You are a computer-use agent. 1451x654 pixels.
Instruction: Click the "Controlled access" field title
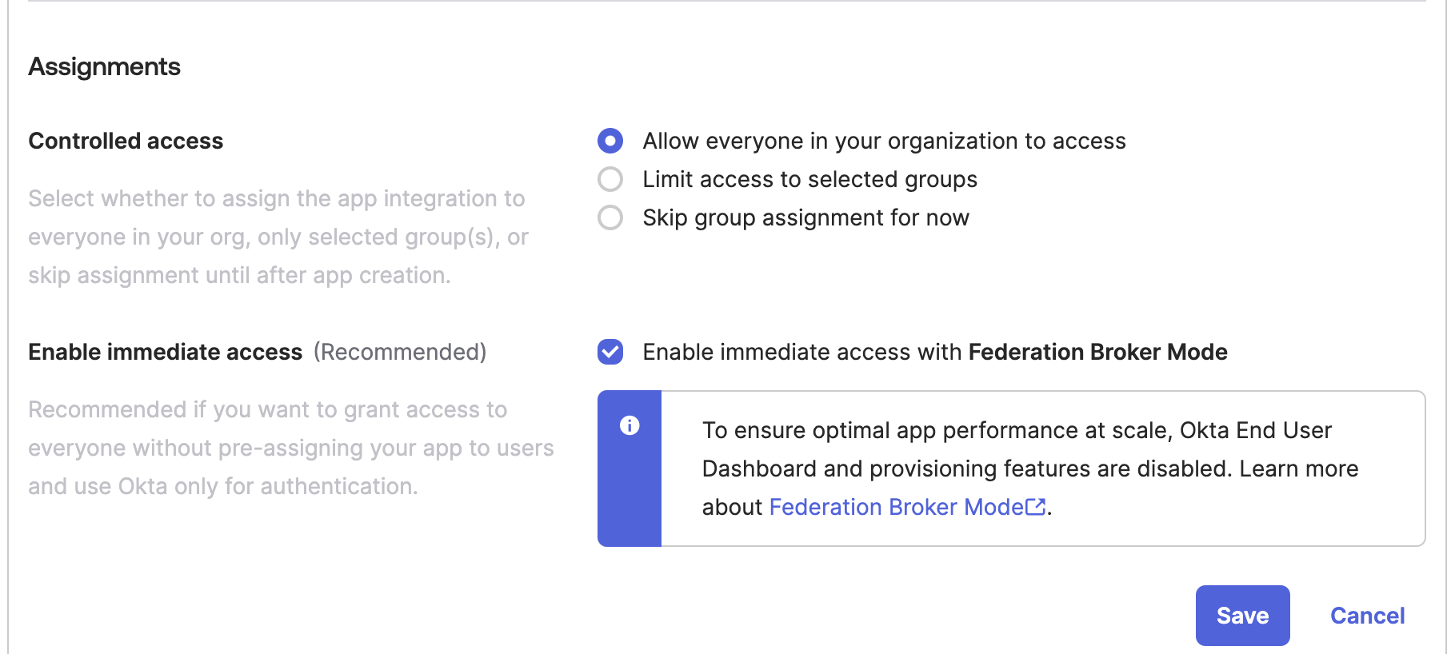pyautogui.click(x=126, y=142)
